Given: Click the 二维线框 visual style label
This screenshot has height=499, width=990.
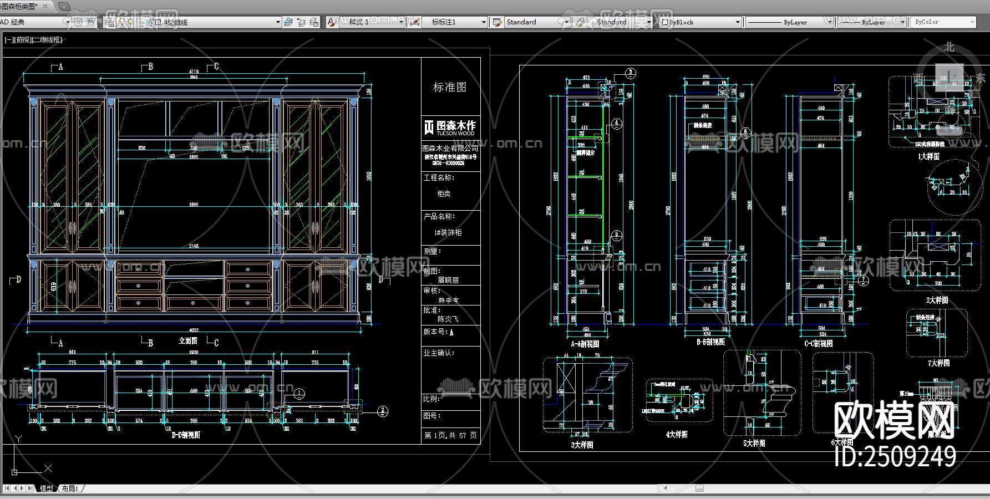Looking at the screenshot, I should tap(47, 40).
